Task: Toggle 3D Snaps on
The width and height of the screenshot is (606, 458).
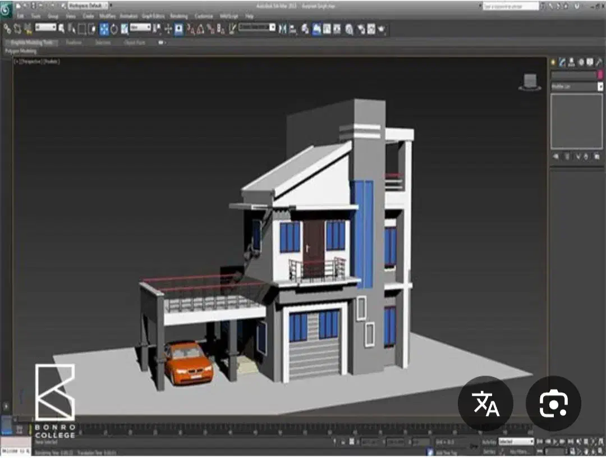Action: tap(189, 28)
